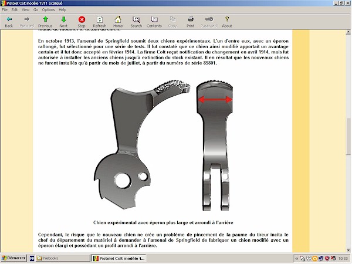Click the greyed Forward arrow icon
Image resolution: width=352 pixels, height=264 pixels.
pyautogui.click(x=27, y=19)
